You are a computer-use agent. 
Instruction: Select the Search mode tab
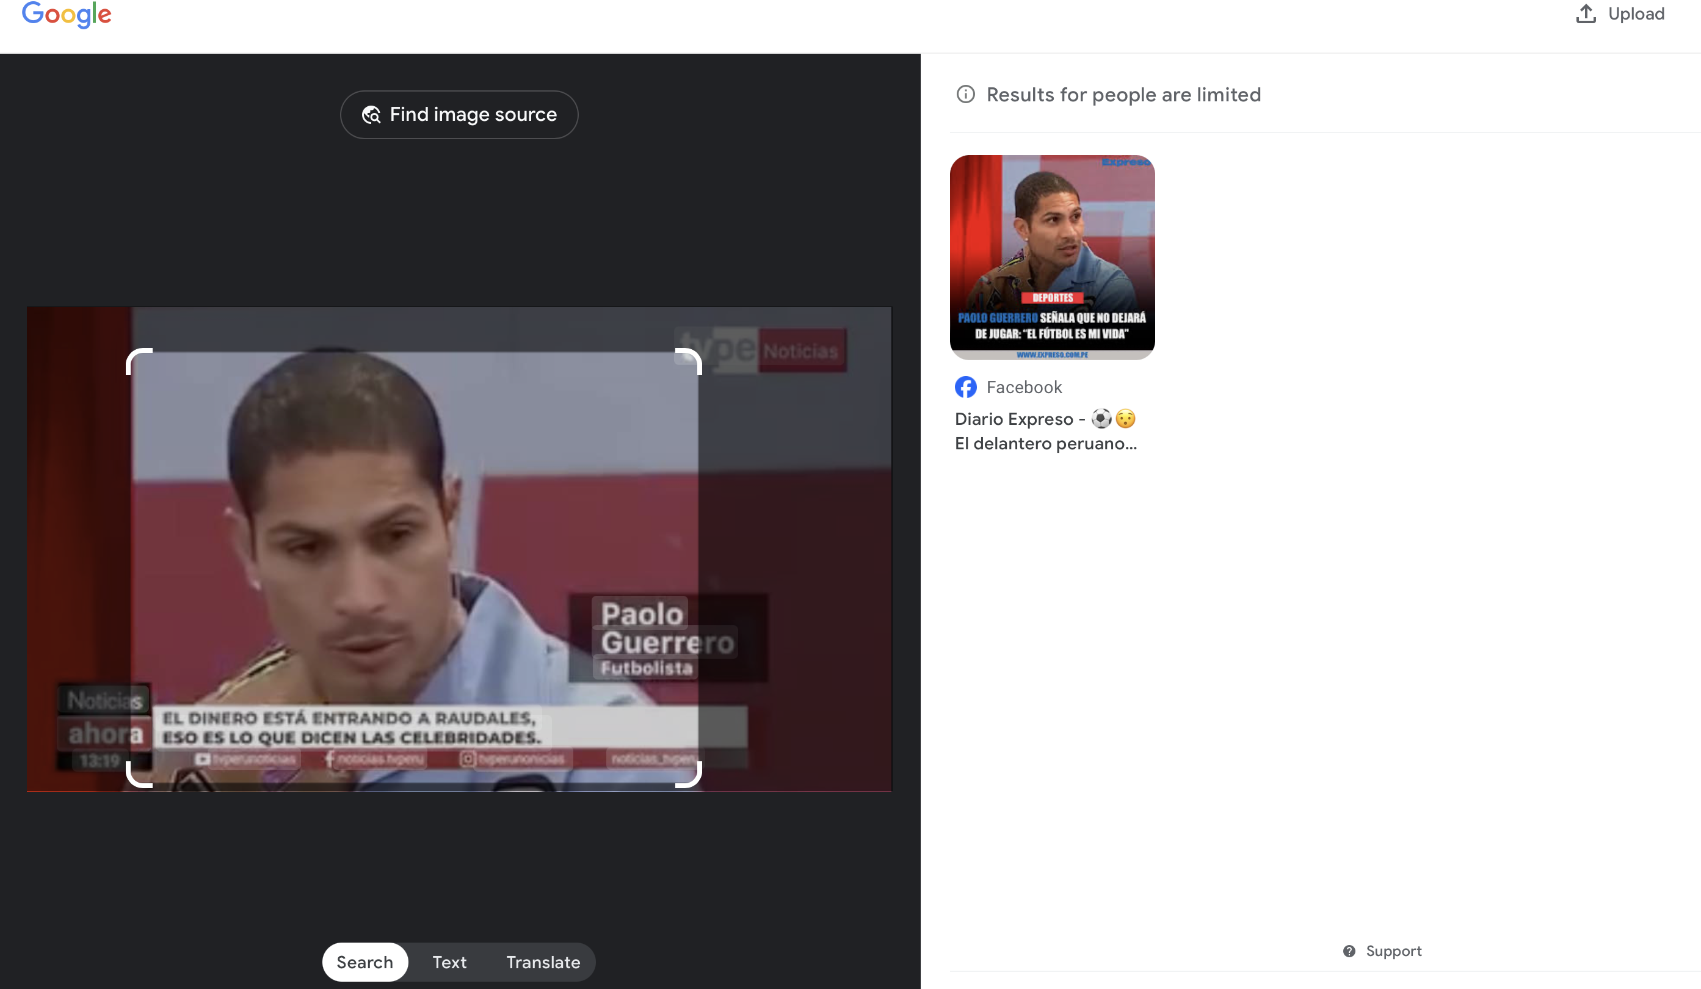pyautogui.click(x=364, y=962)
